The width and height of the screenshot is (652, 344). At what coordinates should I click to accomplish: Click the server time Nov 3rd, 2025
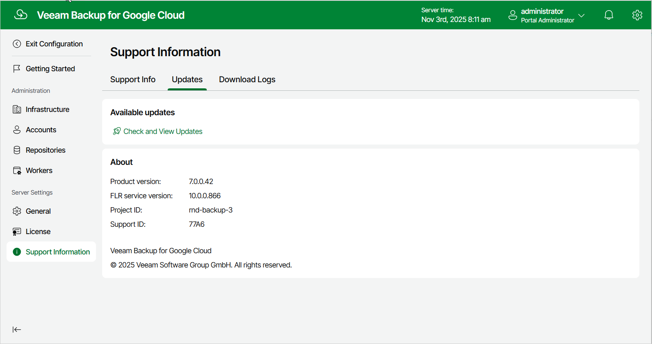(456, 20)
